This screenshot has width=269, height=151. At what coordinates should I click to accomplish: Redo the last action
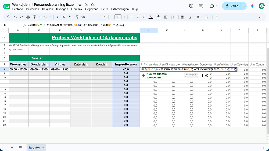tap(21, 17)
